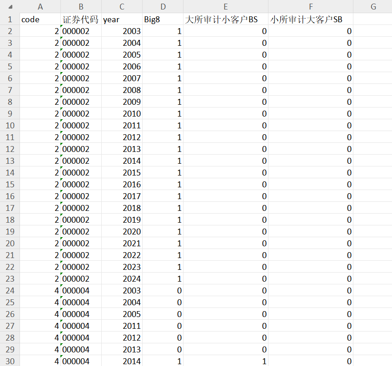Select column B header
This screenshot has height=366, width=392.
pyautogui.click(x=81, y=6)
